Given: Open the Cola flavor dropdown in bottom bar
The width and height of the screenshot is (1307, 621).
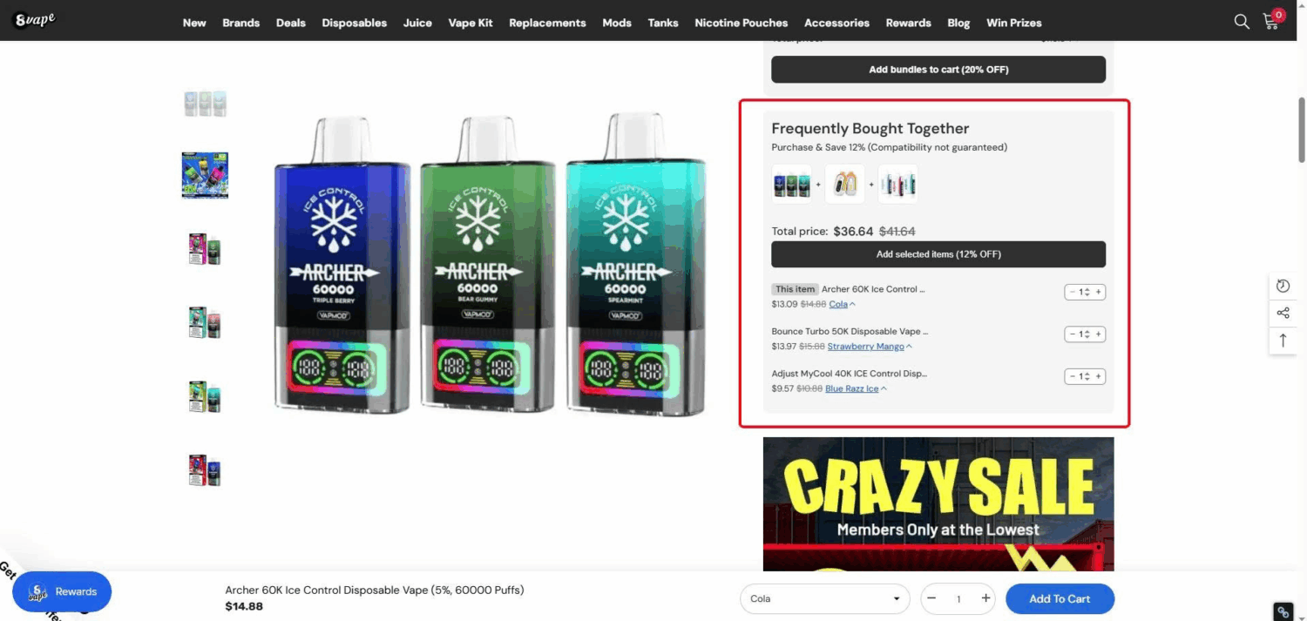Looking at the screenshot, I should [823, 598].
